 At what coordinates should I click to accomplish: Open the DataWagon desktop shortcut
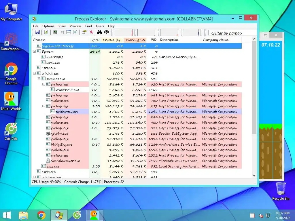click(x=11, y=42)
